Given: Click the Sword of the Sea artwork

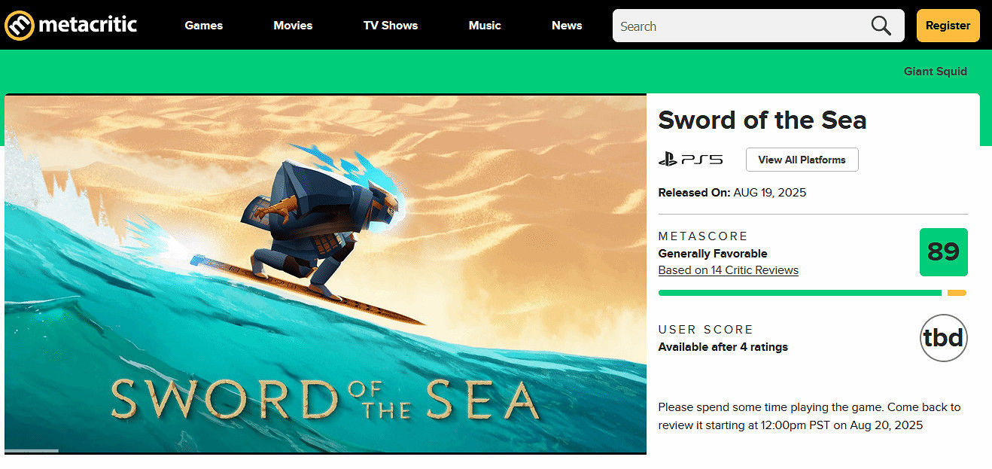Looking at the screenshot, I should [x=325, y=274].
